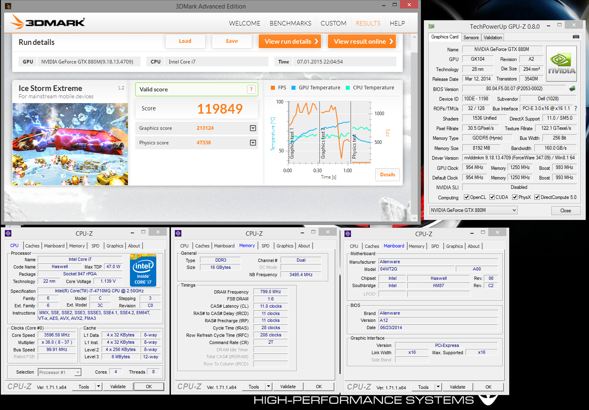Click the 8192 MB Memory Size value
Screen dimensions: 589x410
(x=481, y=148)
